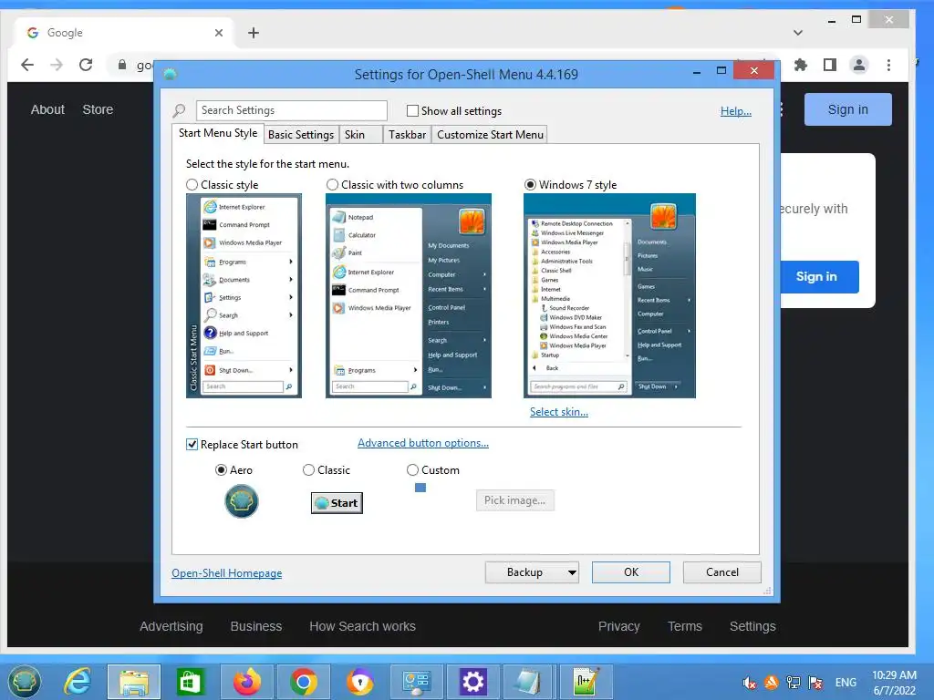Open How Search works footer link
Screen dimensions: 934x700
pyautogui.click(x=362, y=626)
